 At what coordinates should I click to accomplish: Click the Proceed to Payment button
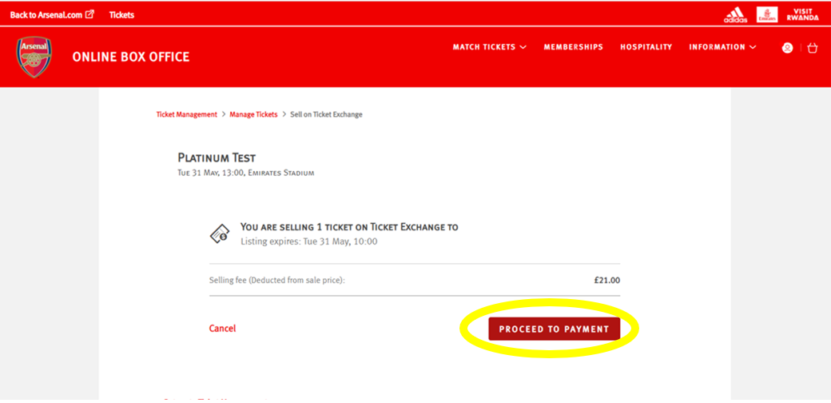554,329
